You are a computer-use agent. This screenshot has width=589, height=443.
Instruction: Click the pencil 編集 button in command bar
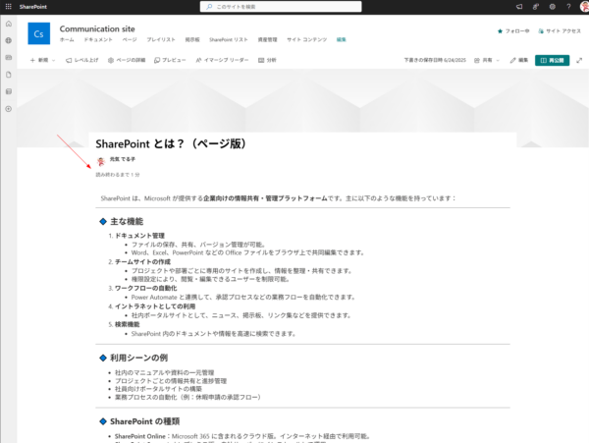pos(518,60)
